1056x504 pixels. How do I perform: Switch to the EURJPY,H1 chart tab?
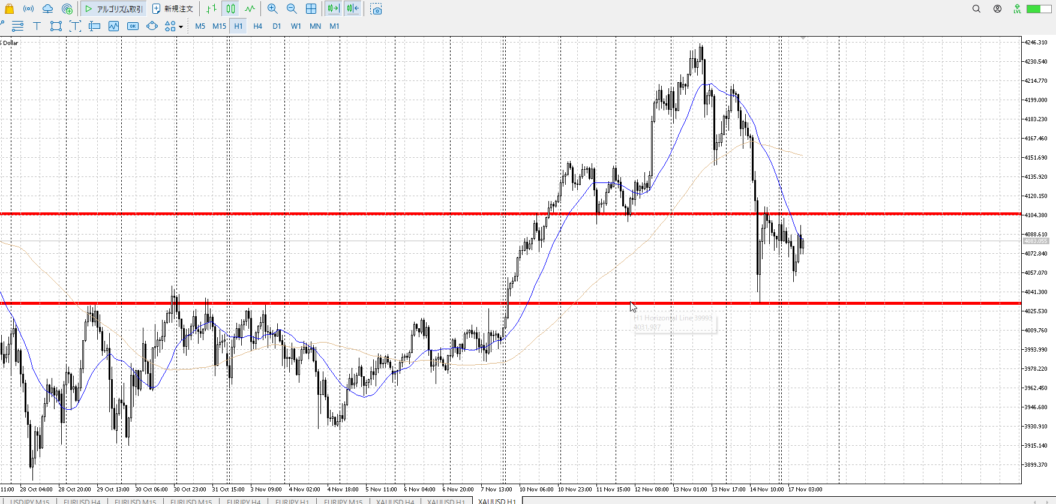point(292,501)
